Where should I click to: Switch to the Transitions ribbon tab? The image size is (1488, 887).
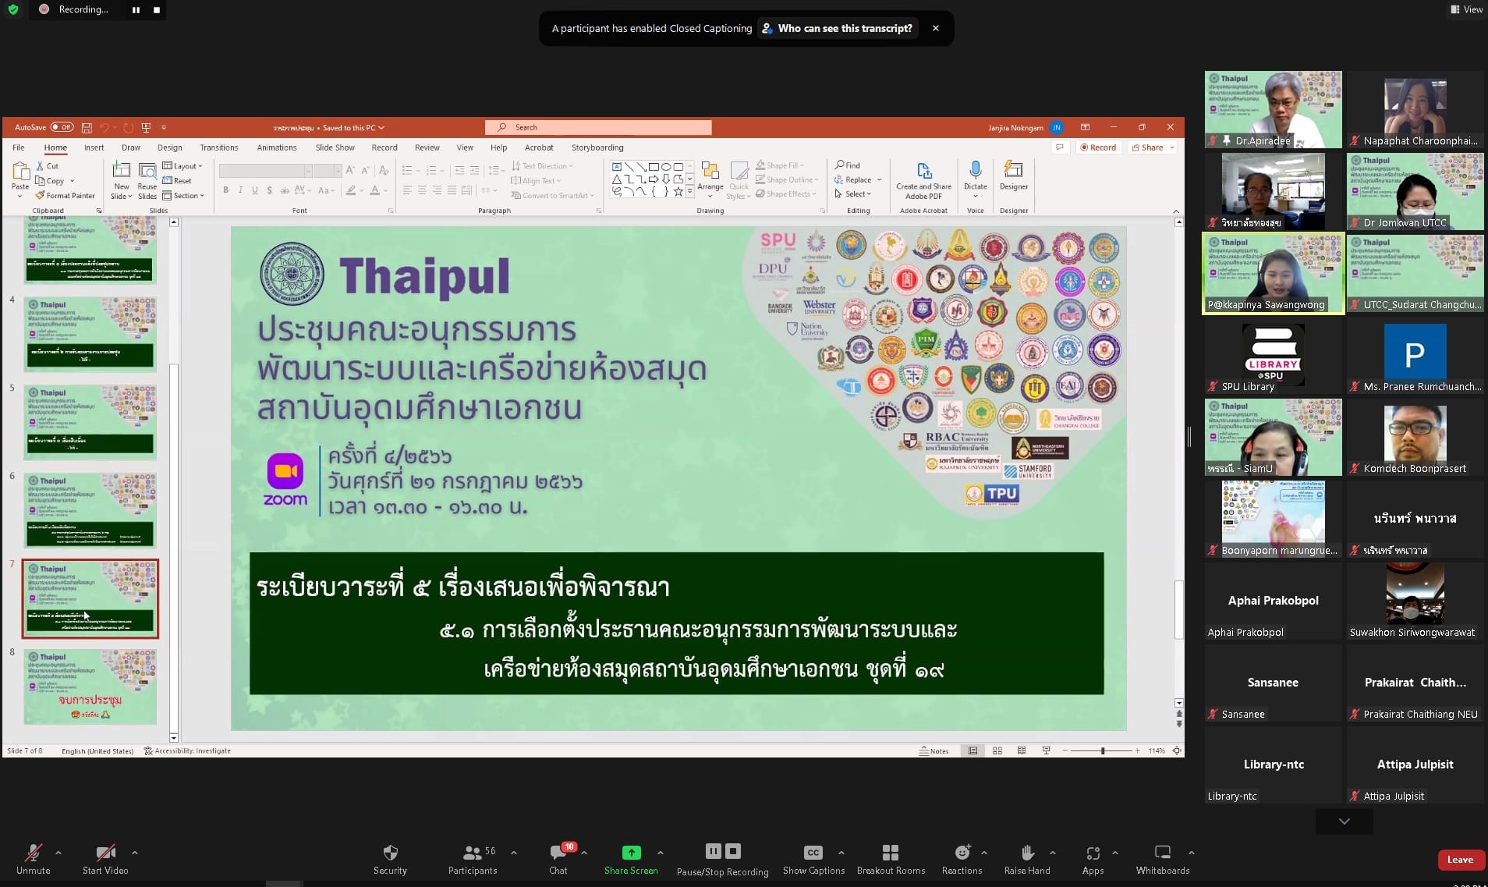tap(218, 147)
